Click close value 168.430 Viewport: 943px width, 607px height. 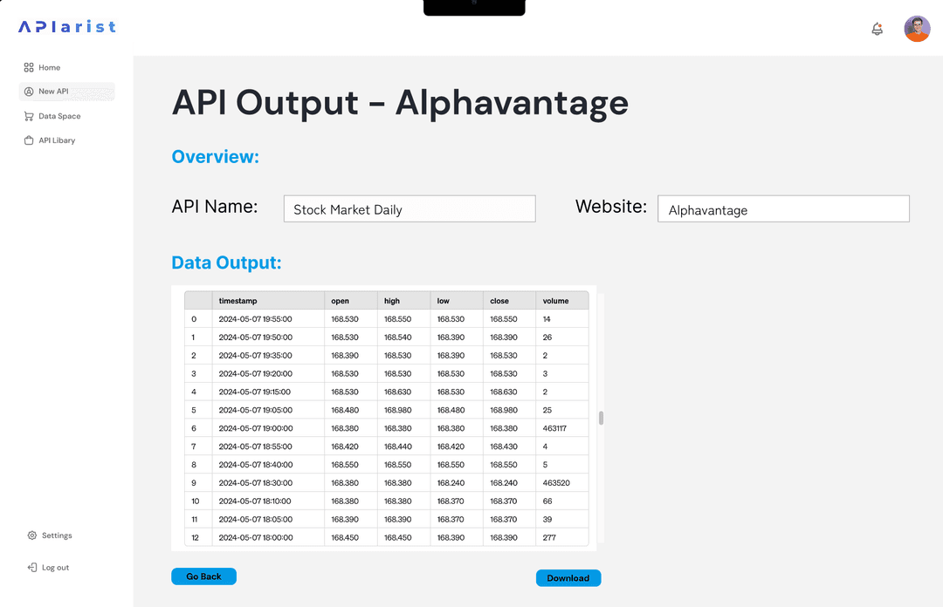(504, 447)
